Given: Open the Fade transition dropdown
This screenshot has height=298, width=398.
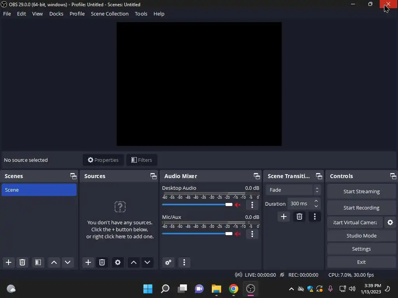Looking at the screenshot, I should click(x=293, y=190).
